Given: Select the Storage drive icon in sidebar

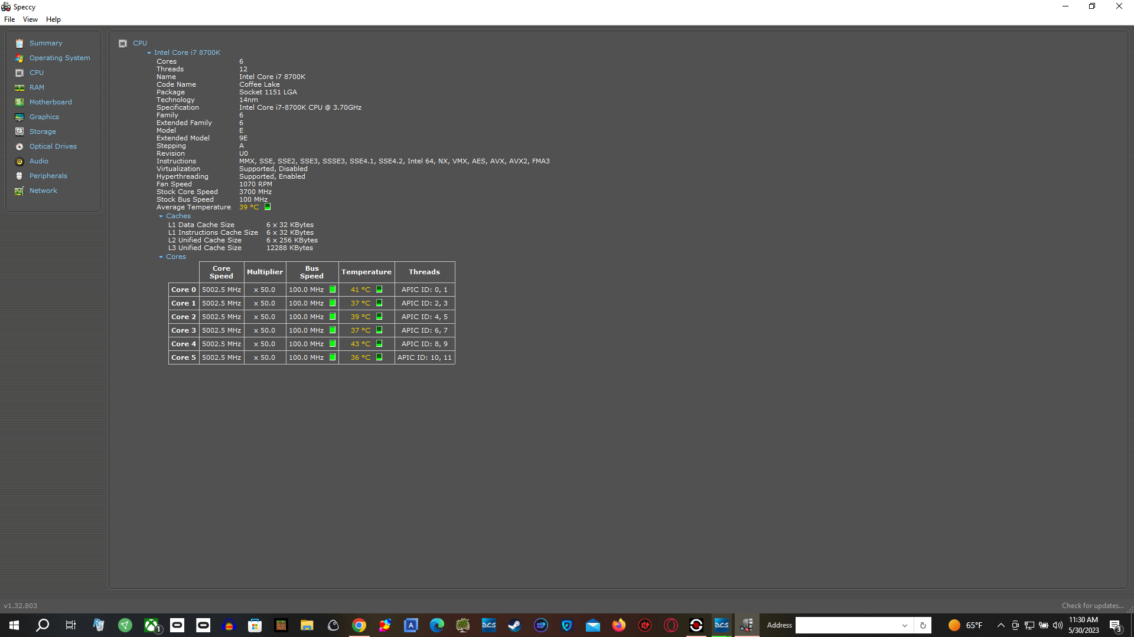Looking at the screenshot, I should pyautogui.click(x=19, y=132).
